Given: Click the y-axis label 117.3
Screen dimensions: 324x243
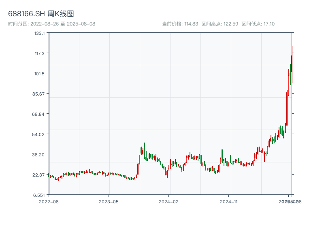Looking at the screenshot, I should pos(39,53).
